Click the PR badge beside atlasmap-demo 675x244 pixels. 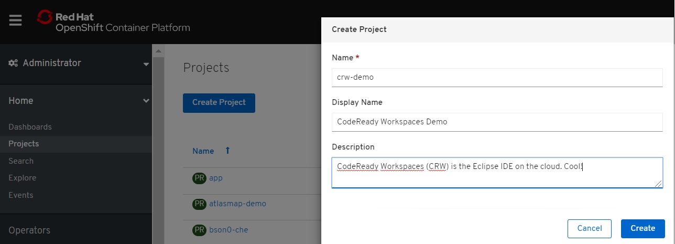[199, 204]
